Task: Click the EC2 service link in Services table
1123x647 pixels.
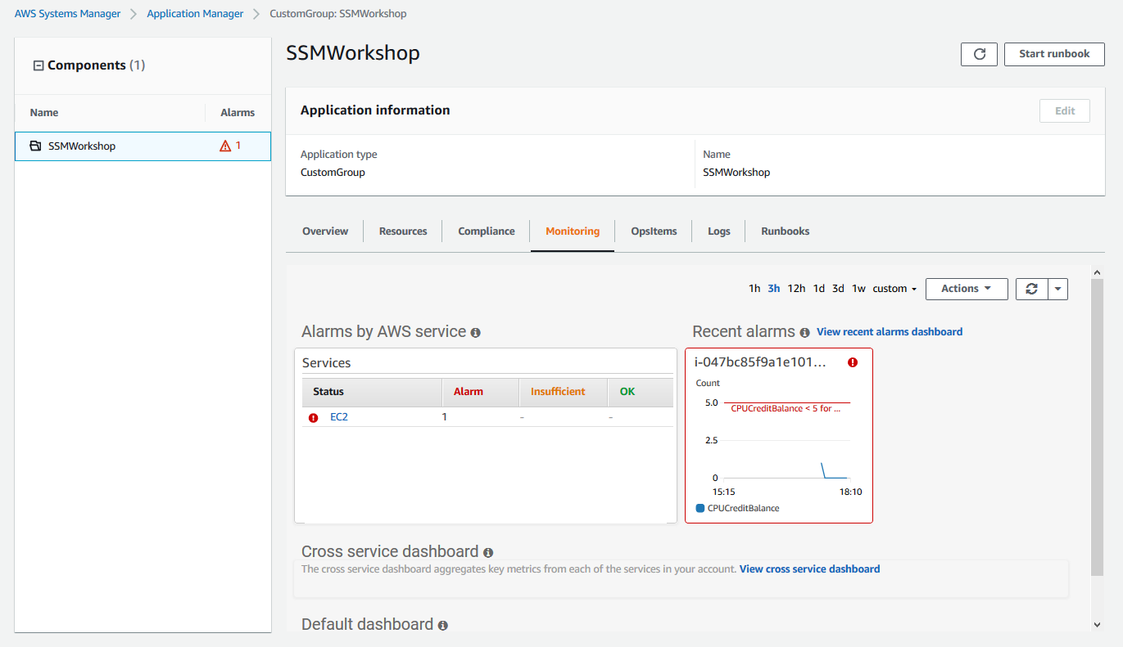Action: point(339,417)
